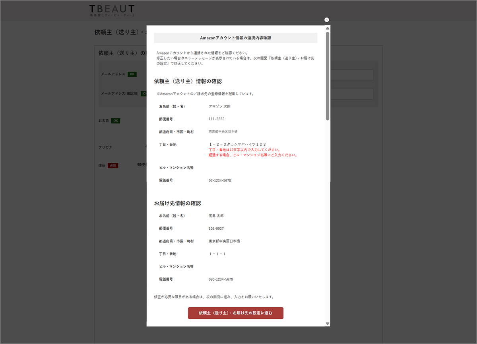The image size is (477, 344).
Task: Click red text 超過する場合、ビル・マンション名等にご入力ください
Action: click(253, 155)
